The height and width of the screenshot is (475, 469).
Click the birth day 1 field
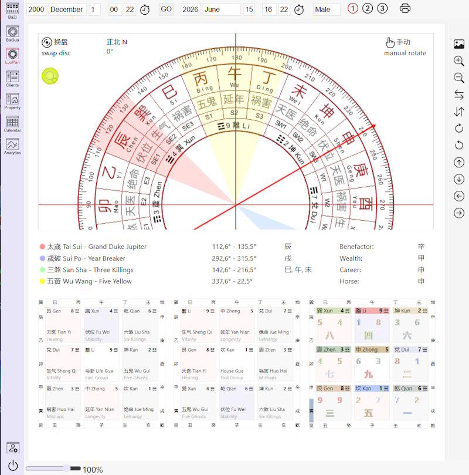point(94,10)
